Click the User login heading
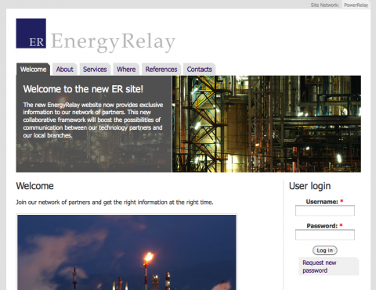The width and height of the screenshot is (376, 290). (309, 186)
